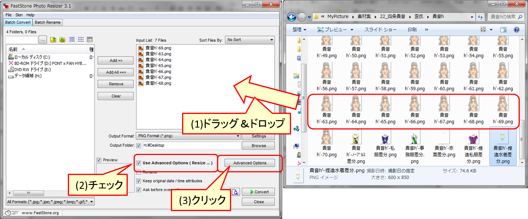The width and height of the screenshot is (528, 219).
Task: Open the view options dropdown arrow in Explorer
Action: point(491,30)
